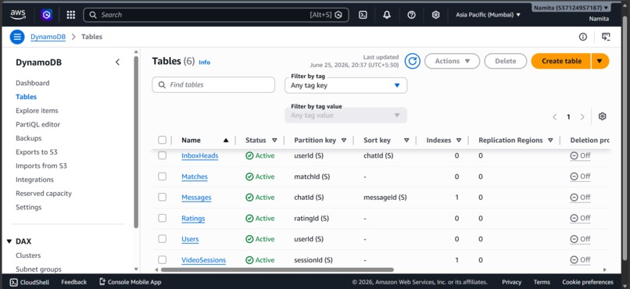Open Integrations in sidebar

(x=34, y=180)
